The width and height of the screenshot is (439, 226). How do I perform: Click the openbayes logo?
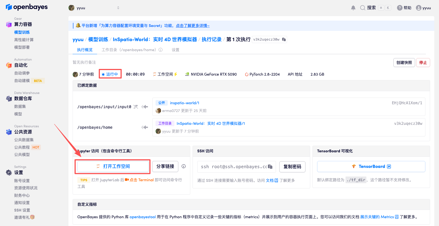point(27,7)
